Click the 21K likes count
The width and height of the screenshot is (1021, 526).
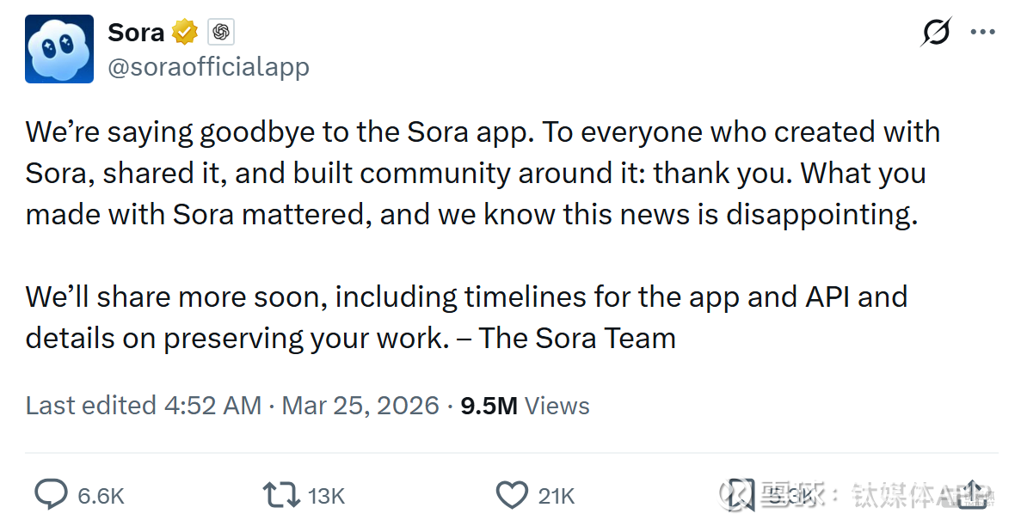(556, 496)
